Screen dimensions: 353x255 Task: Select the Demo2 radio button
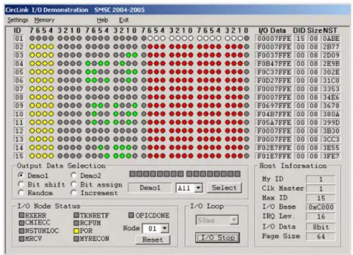click(x=74, y=175)
